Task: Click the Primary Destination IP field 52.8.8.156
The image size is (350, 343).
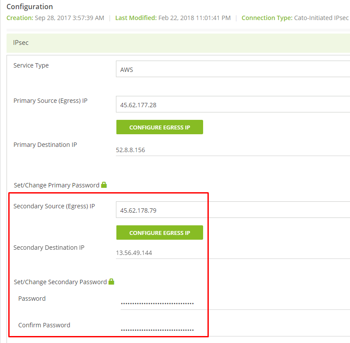Action: click(x=233, y=150)
